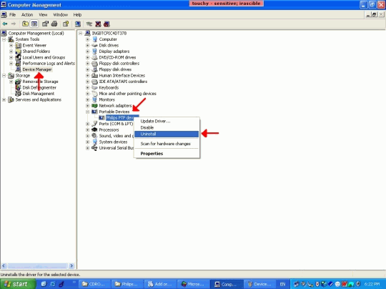Choose Properties from the context menu
This screenshot has height=289, width=386.
167,154
